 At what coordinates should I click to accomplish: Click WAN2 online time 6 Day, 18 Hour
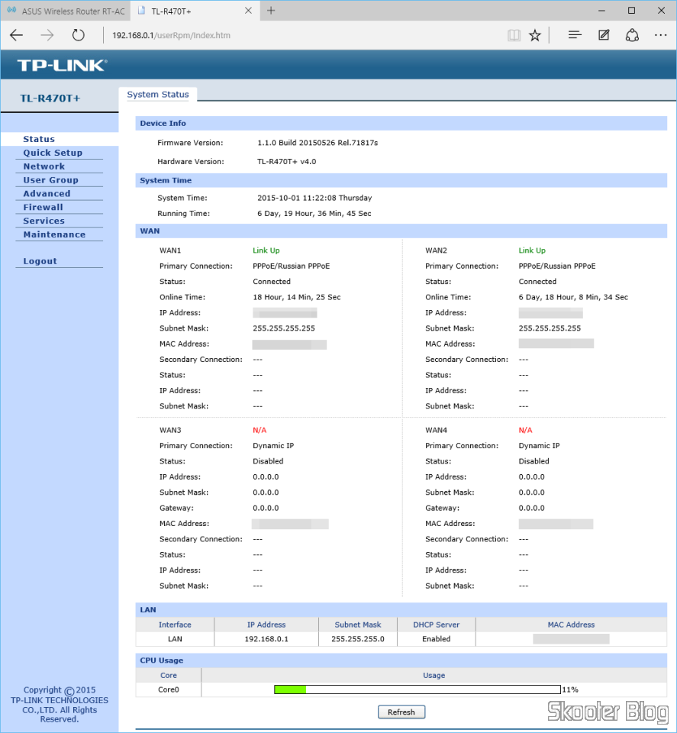coord(573,297)
